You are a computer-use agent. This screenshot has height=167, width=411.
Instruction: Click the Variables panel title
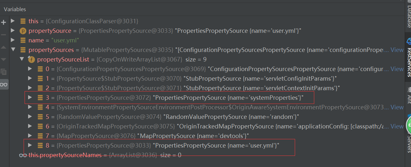[x=15, y=9]
